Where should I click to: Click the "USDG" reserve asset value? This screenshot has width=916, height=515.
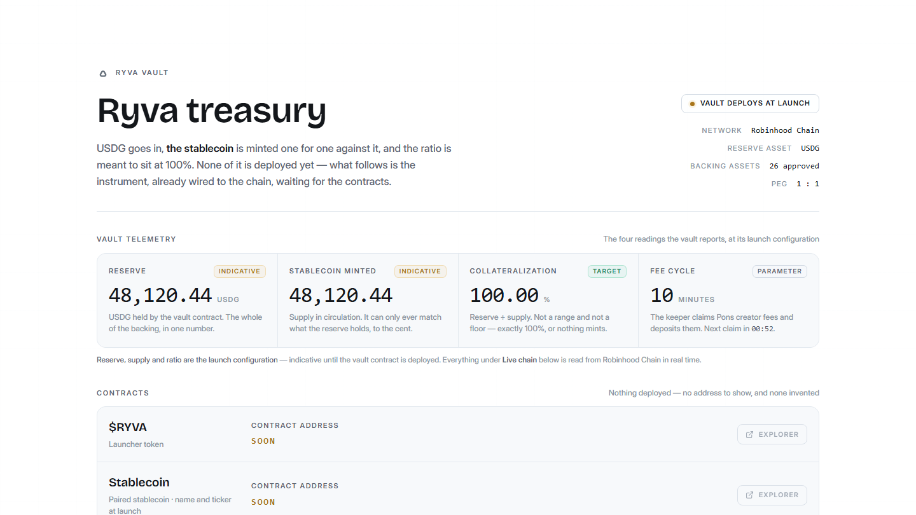810,148
